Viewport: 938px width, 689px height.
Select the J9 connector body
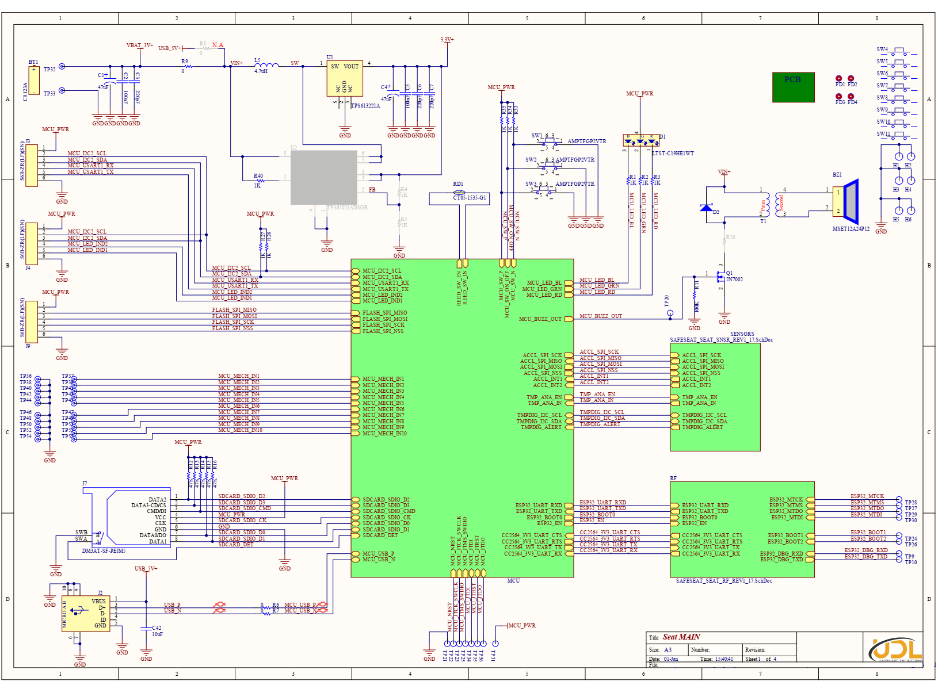(32, 322)
